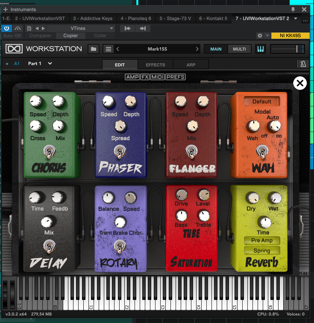Select next Mark1SS preset chevron
The height and width of the screenshot is (323, 314).
pos(197,49)
